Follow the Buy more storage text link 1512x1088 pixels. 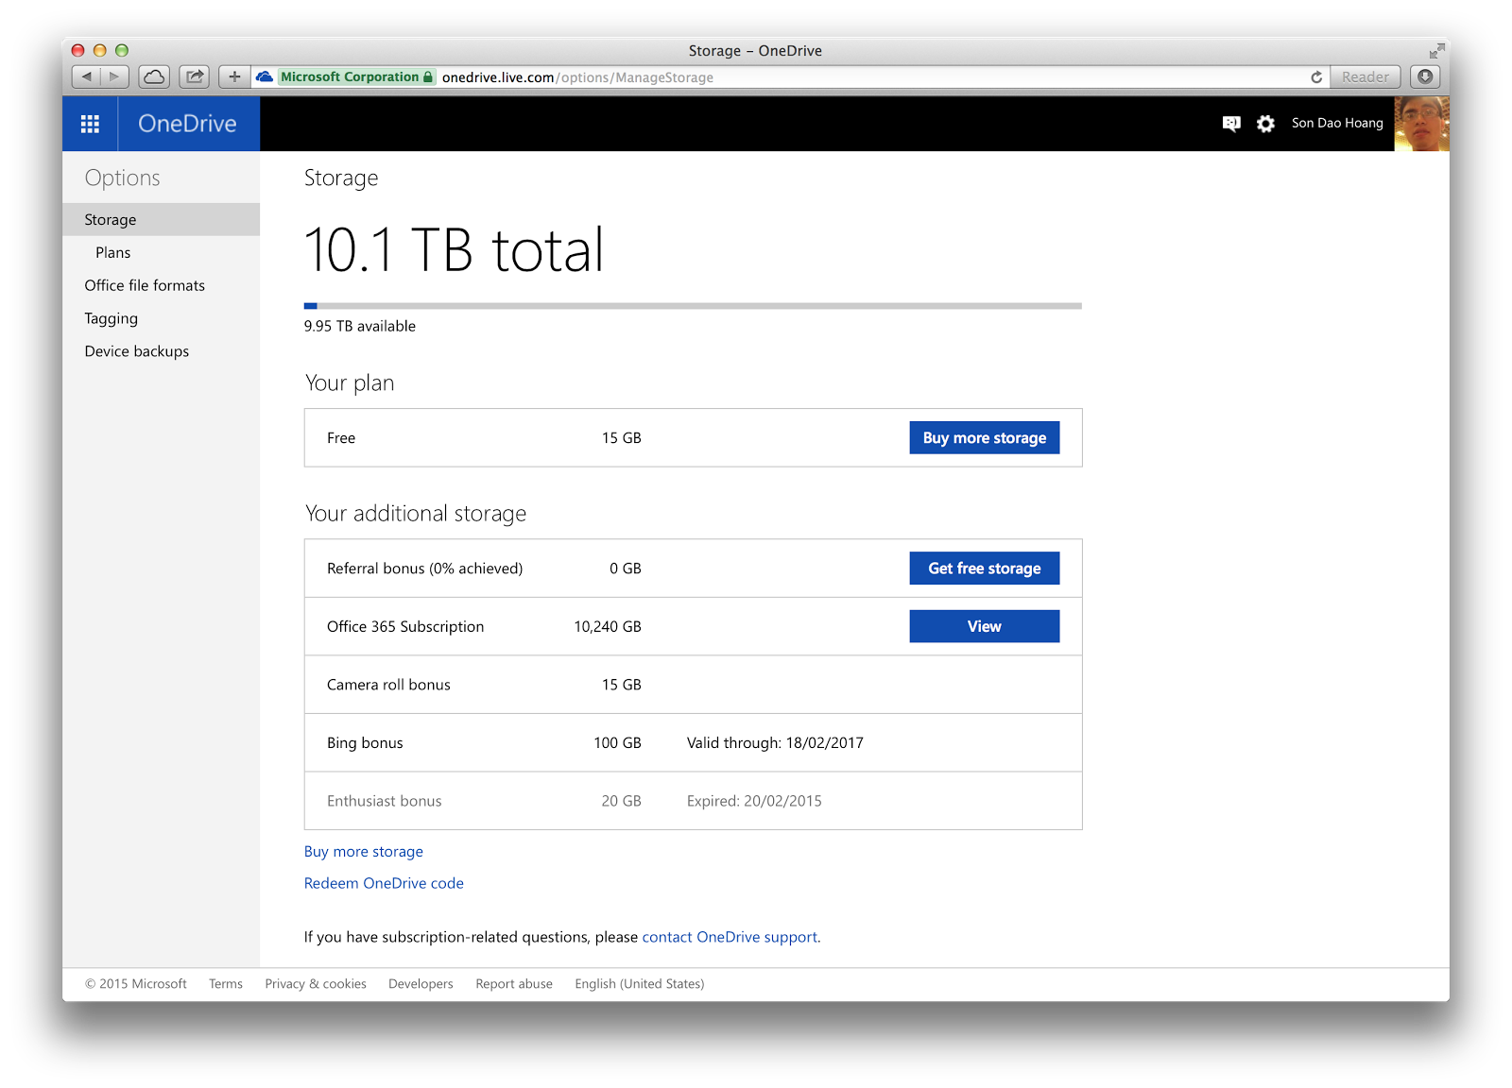pos(364,852)
